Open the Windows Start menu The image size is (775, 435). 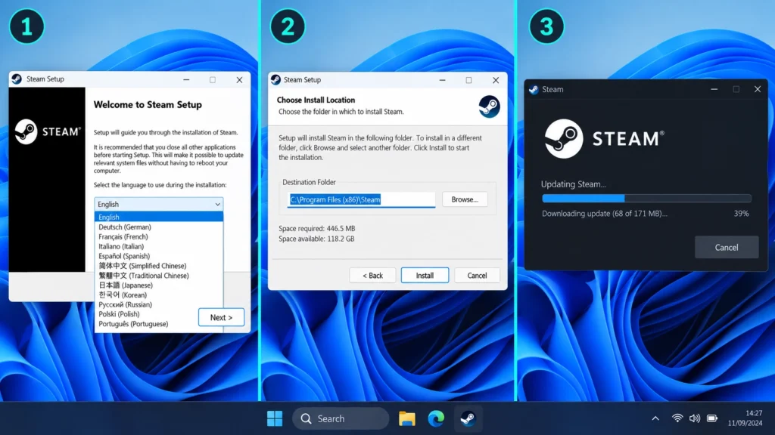[x=274, y=418]
